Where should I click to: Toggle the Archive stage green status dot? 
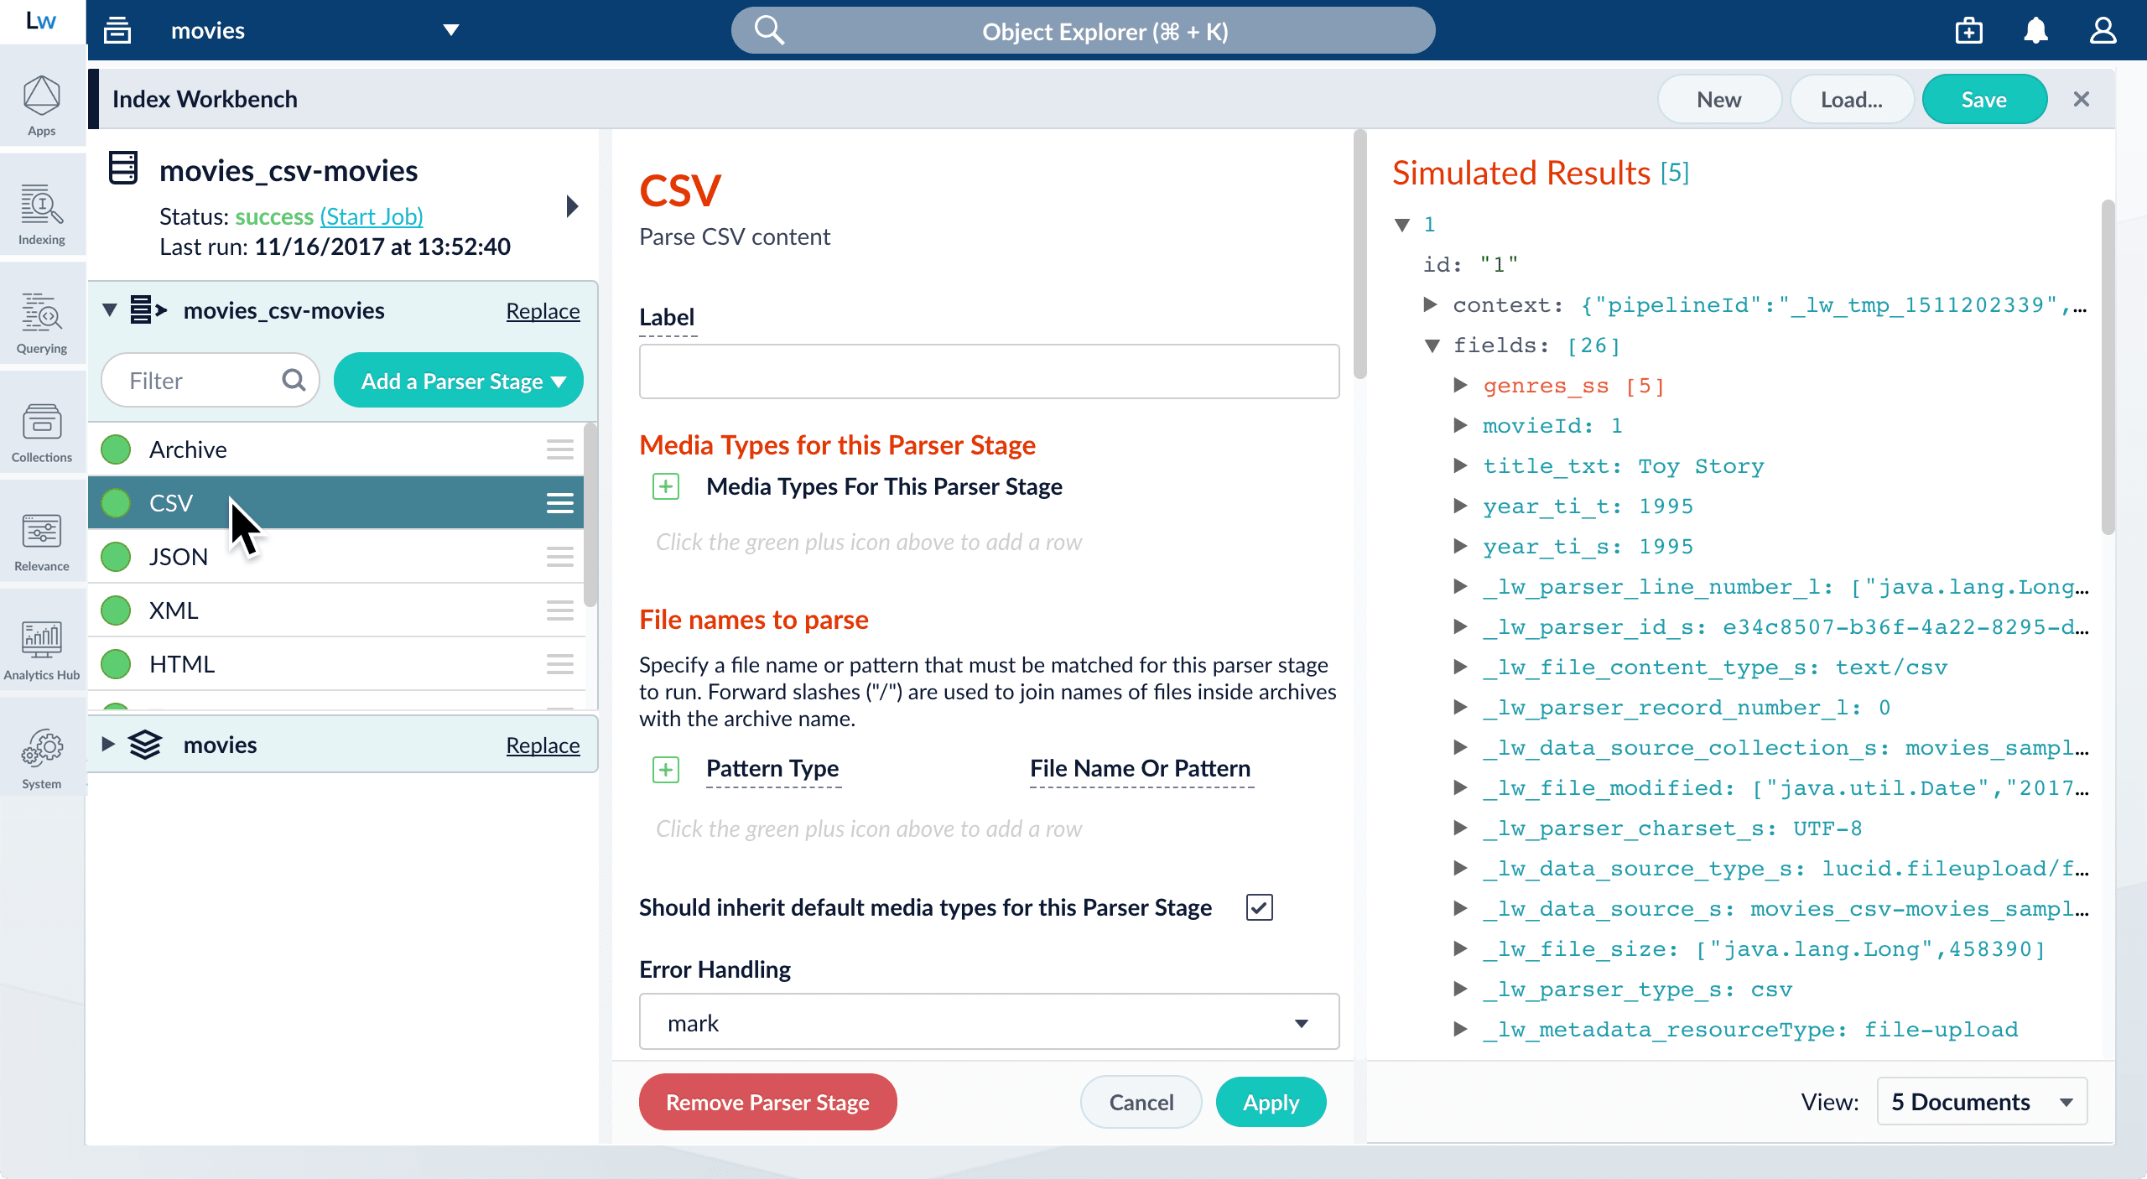tap(116, 449)
